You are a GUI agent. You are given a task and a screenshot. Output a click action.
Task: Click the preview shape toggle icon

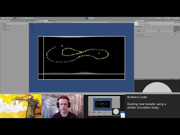pos(174,79)
